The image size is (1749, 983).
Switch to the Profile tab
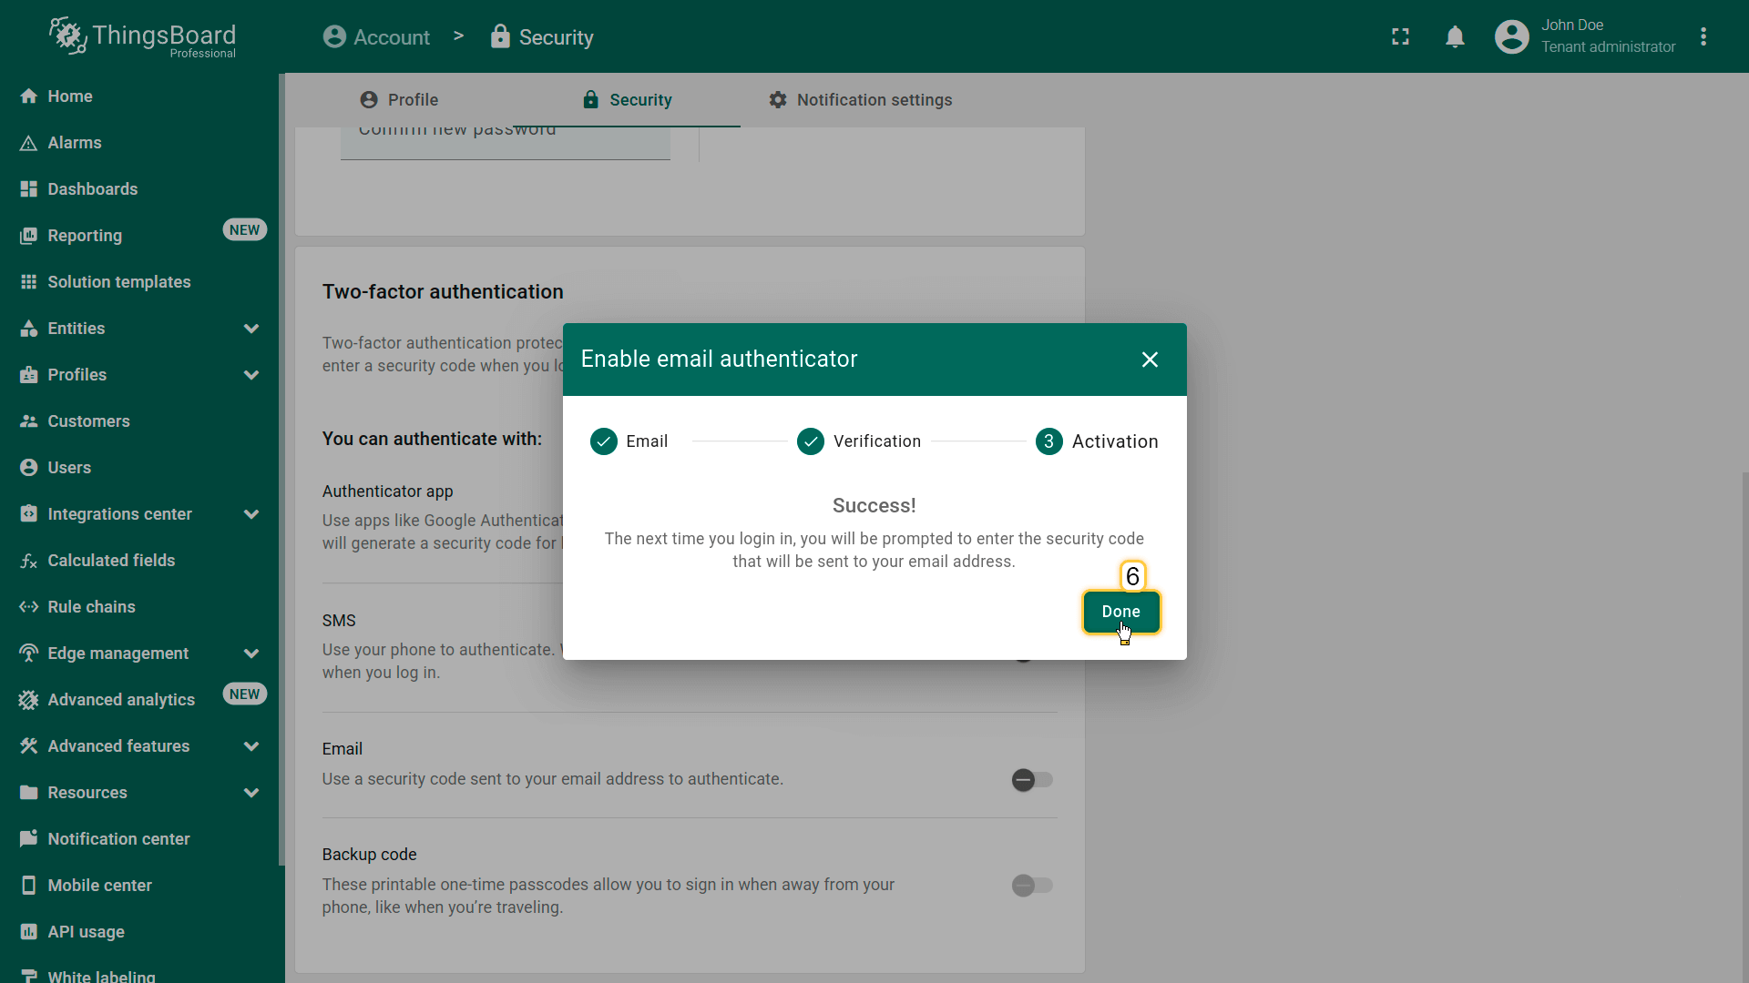(x=399, y=100)
